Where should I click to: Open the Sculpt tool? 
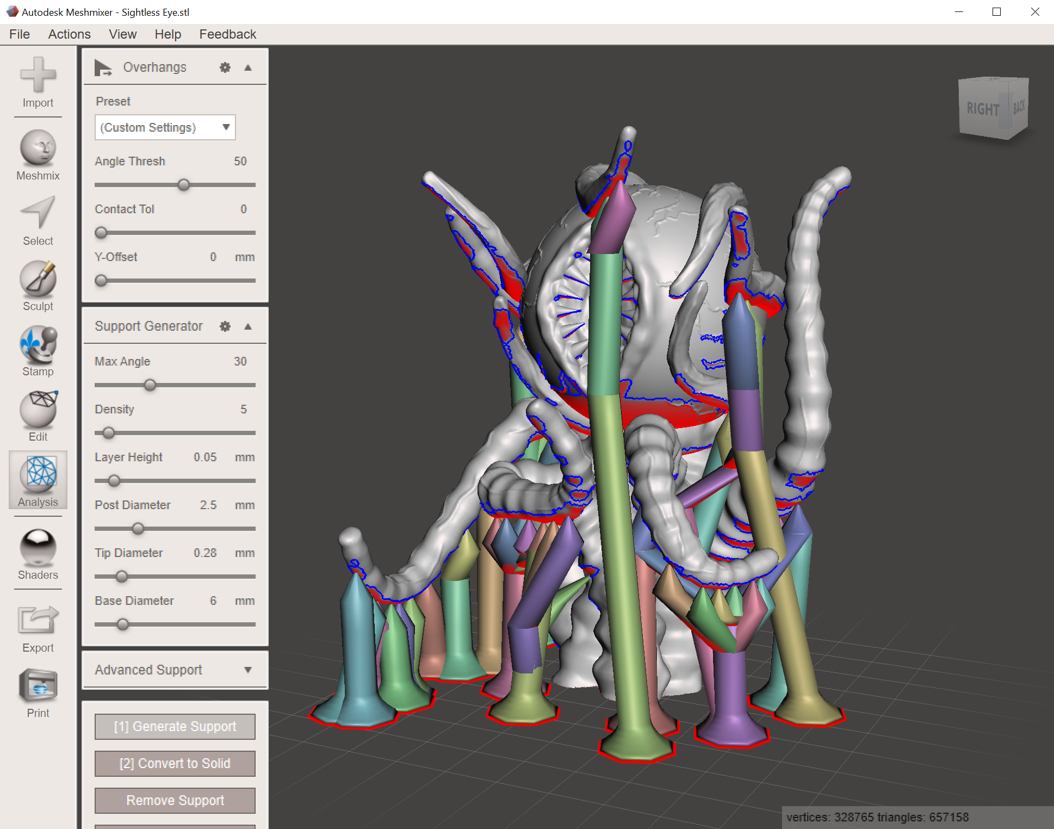(38, 286)
